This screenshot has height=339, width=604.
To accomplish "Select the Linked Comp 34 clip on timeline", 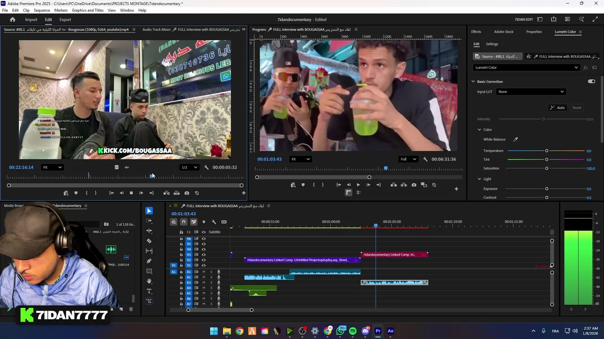I will point(394,255).
